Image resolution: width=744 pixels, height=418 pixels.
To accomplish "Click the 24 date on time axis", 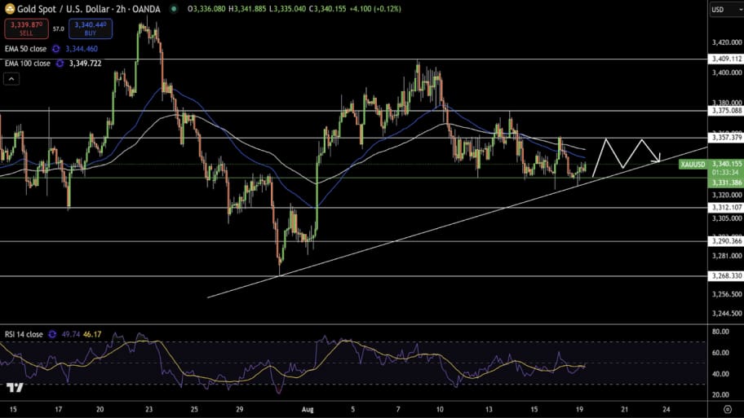I will point(666,410).
